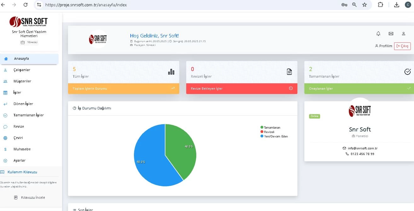The image size is (414, 211).
Task: Select the Ayarlar gear icon in the sidebar
Action: (x=6, y=160)
